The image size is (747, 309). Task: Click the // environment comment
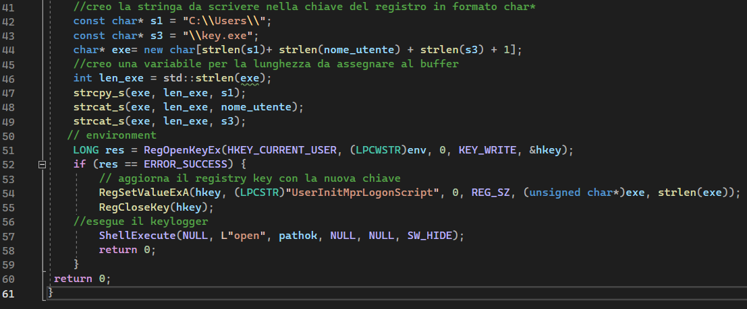click(x=111, y=136)
